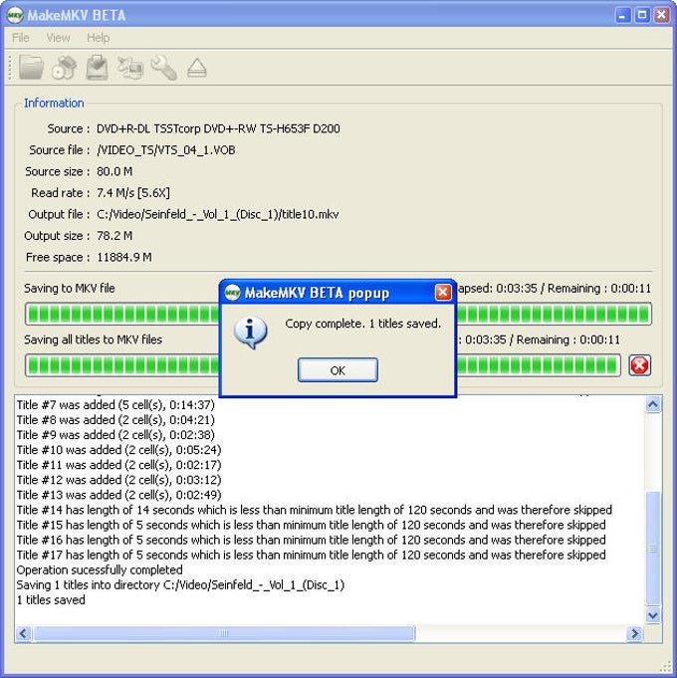The image size is (677, 678).
Task: Click the Read rate value 7.4 M/s
Action: point(132,193)
